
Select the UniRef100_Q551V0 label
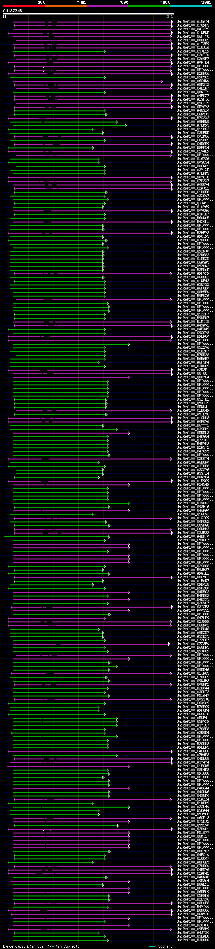click(193, 825)
